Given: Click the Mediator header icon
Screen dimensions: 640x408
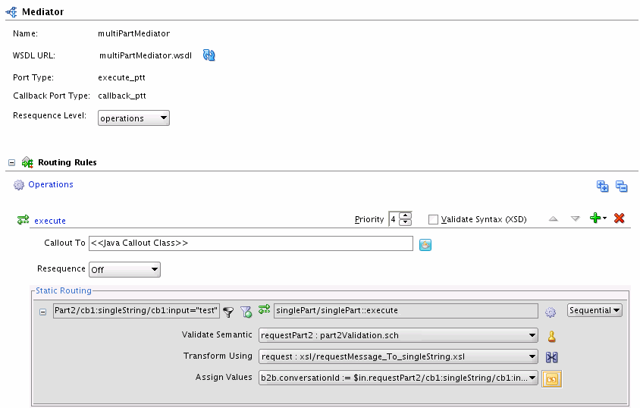Looking at the screenshot, I should click(11, 12).
